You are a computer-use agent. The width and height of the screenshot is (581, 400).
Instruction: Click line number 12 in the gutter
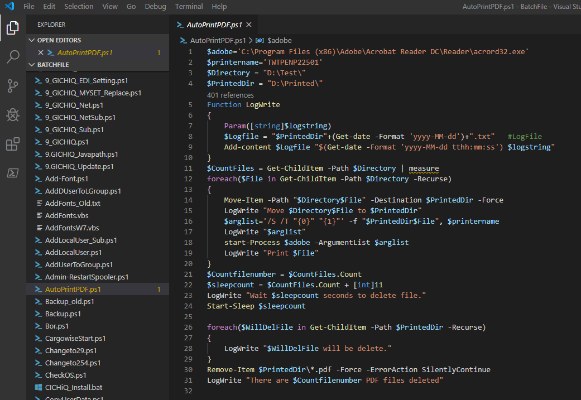point(188,179)
